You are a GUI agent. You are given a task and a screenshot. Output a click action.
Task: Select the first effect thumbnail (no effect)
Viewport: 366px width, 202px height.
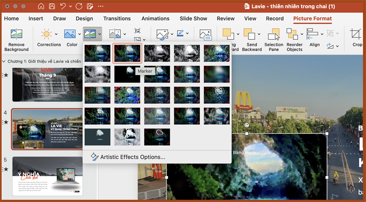pyautogui.click(x=97, y=53)
